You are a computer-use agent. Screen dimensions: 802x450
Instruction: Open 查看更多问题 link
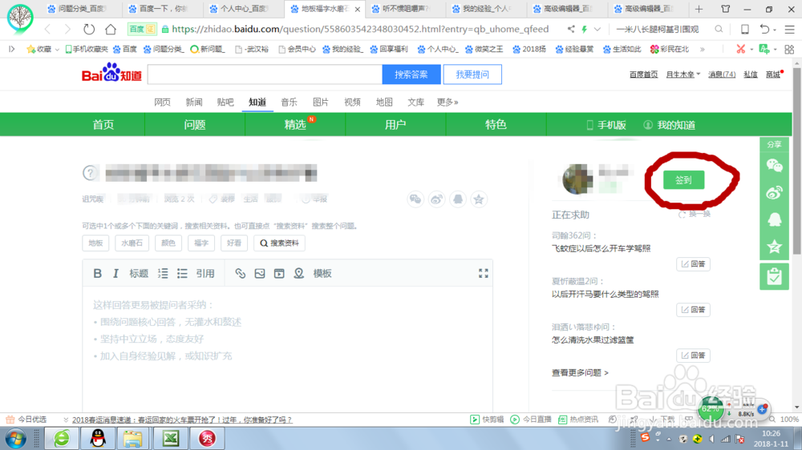click(x=580, y=373)
